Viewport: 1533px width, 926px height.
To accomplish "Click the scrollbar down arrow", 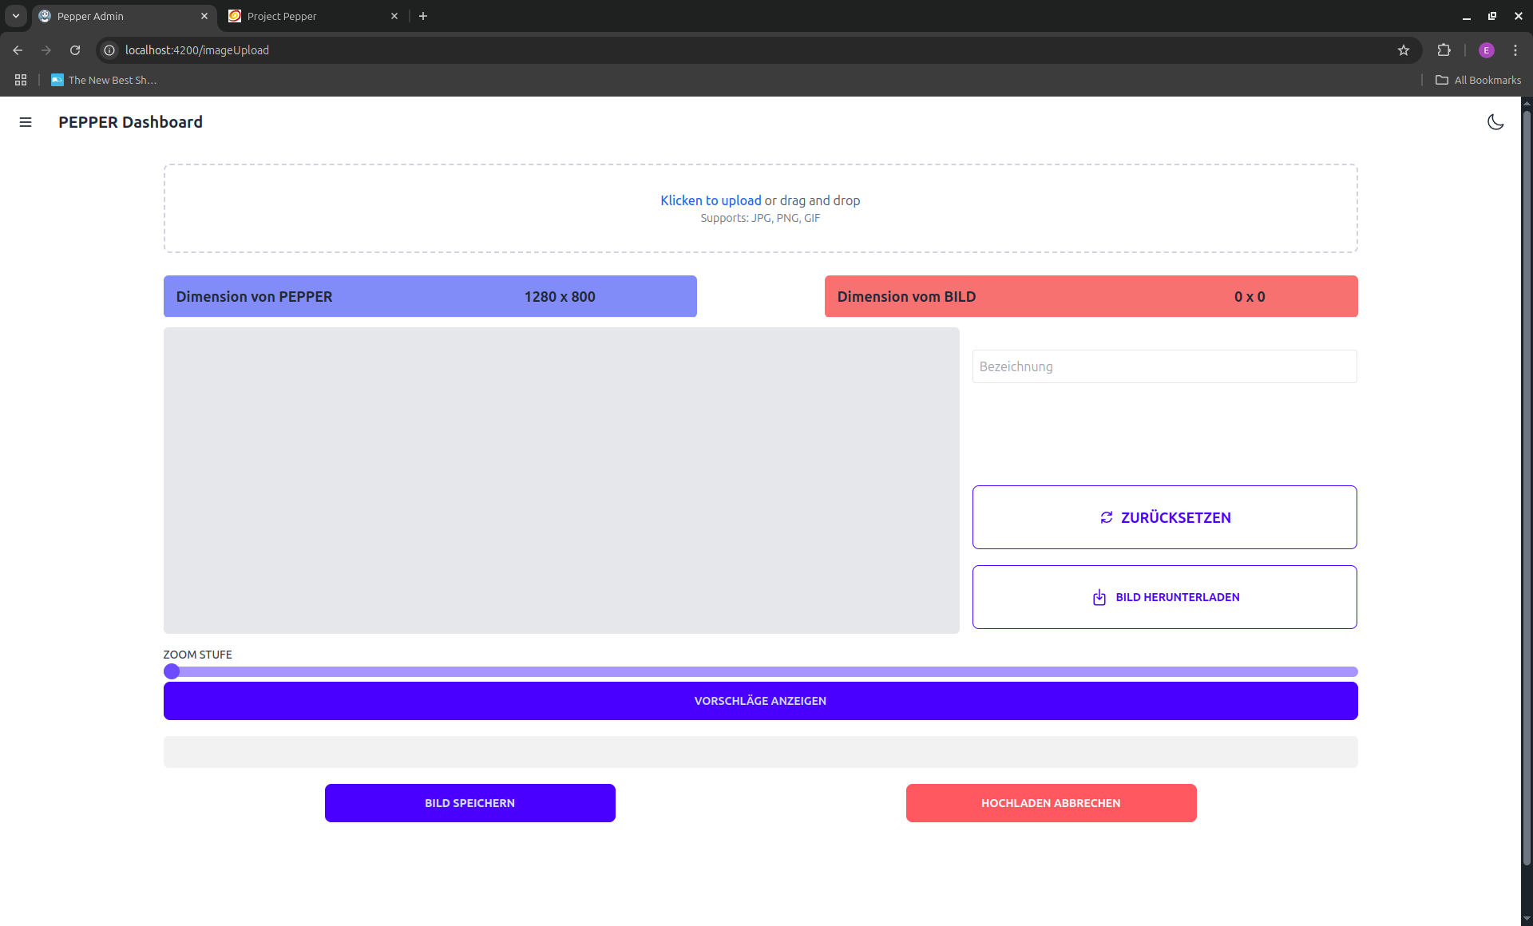I will point(1527,919).
